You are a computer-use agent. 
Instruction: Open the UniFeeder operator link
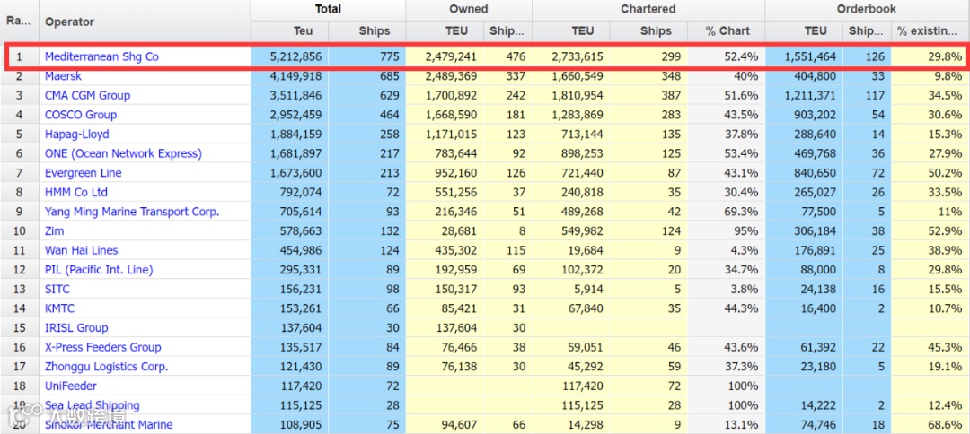69,386
